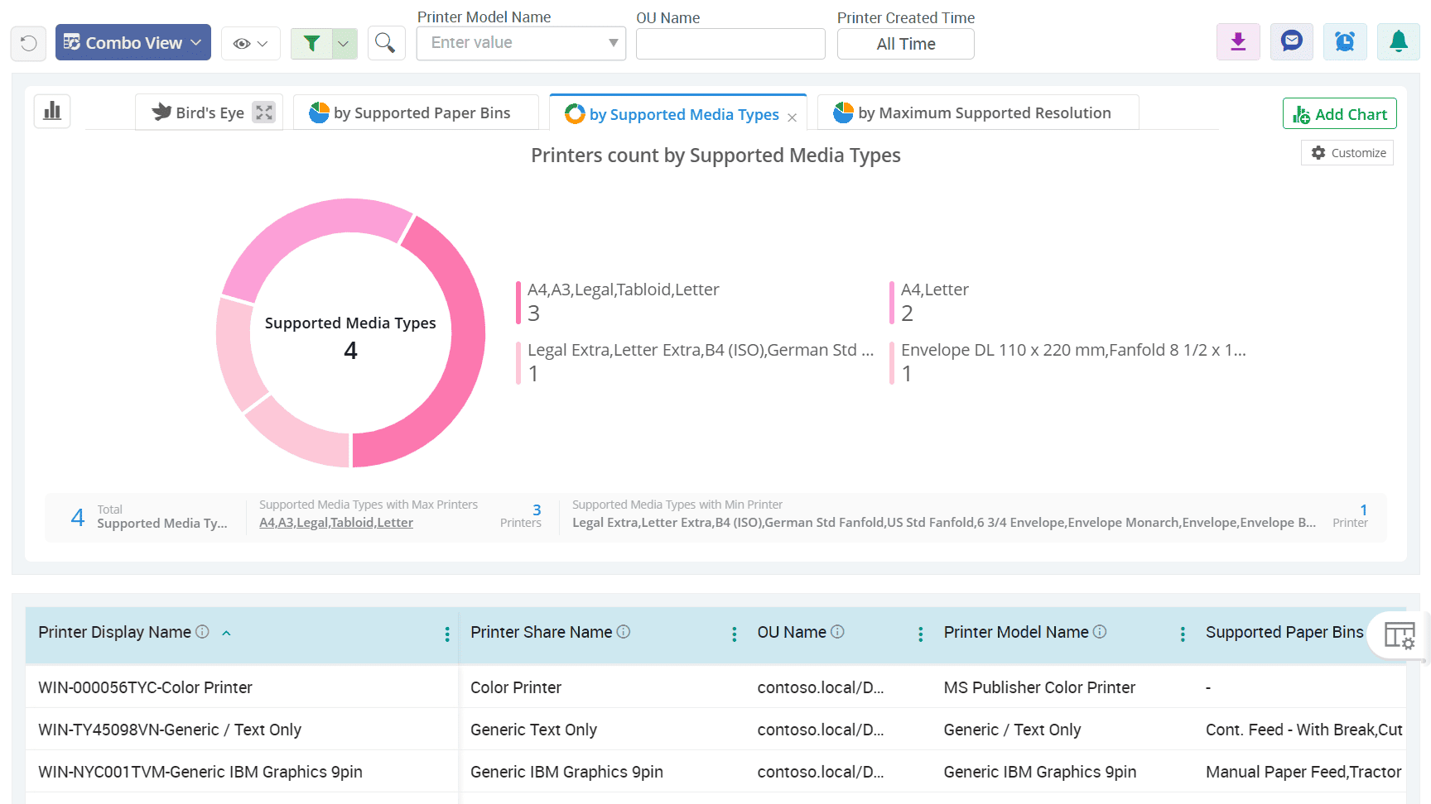Click the Add Chart button
Screen dimensions: 1431x804
1339,114
